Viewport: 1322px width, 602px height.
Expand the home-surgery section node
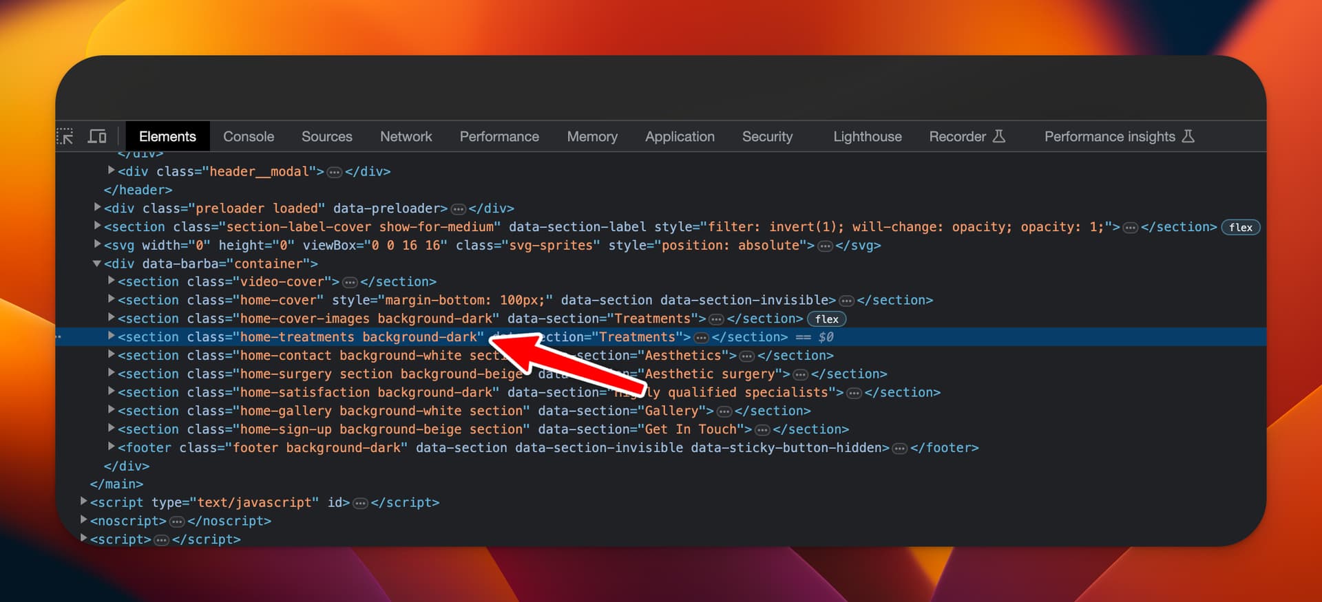112,373
